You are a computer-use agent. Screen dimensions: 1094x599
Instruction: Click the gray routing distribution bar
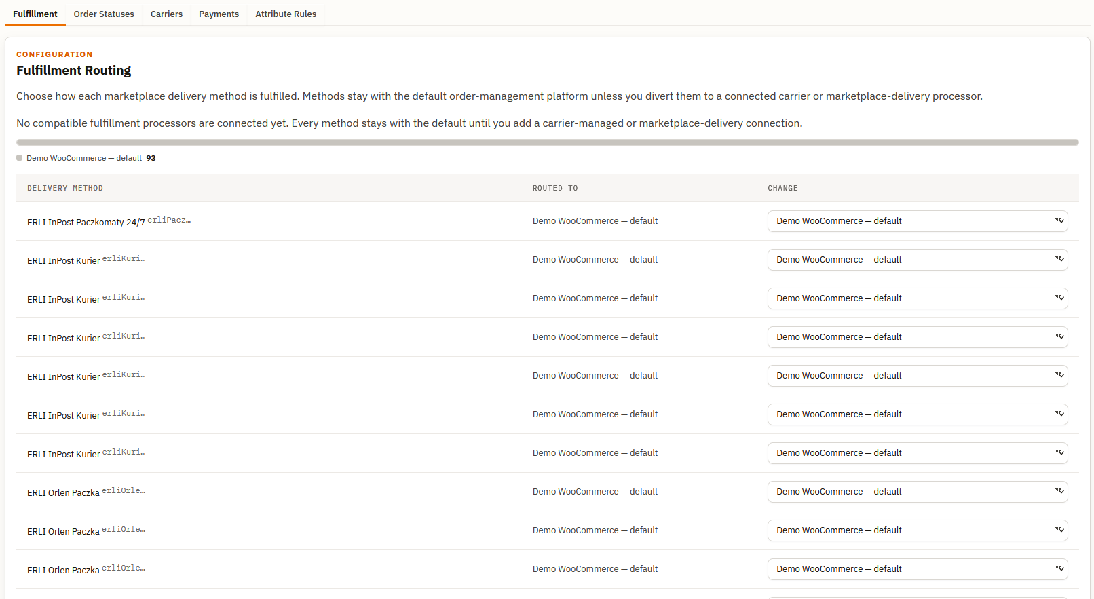[548, 142]
